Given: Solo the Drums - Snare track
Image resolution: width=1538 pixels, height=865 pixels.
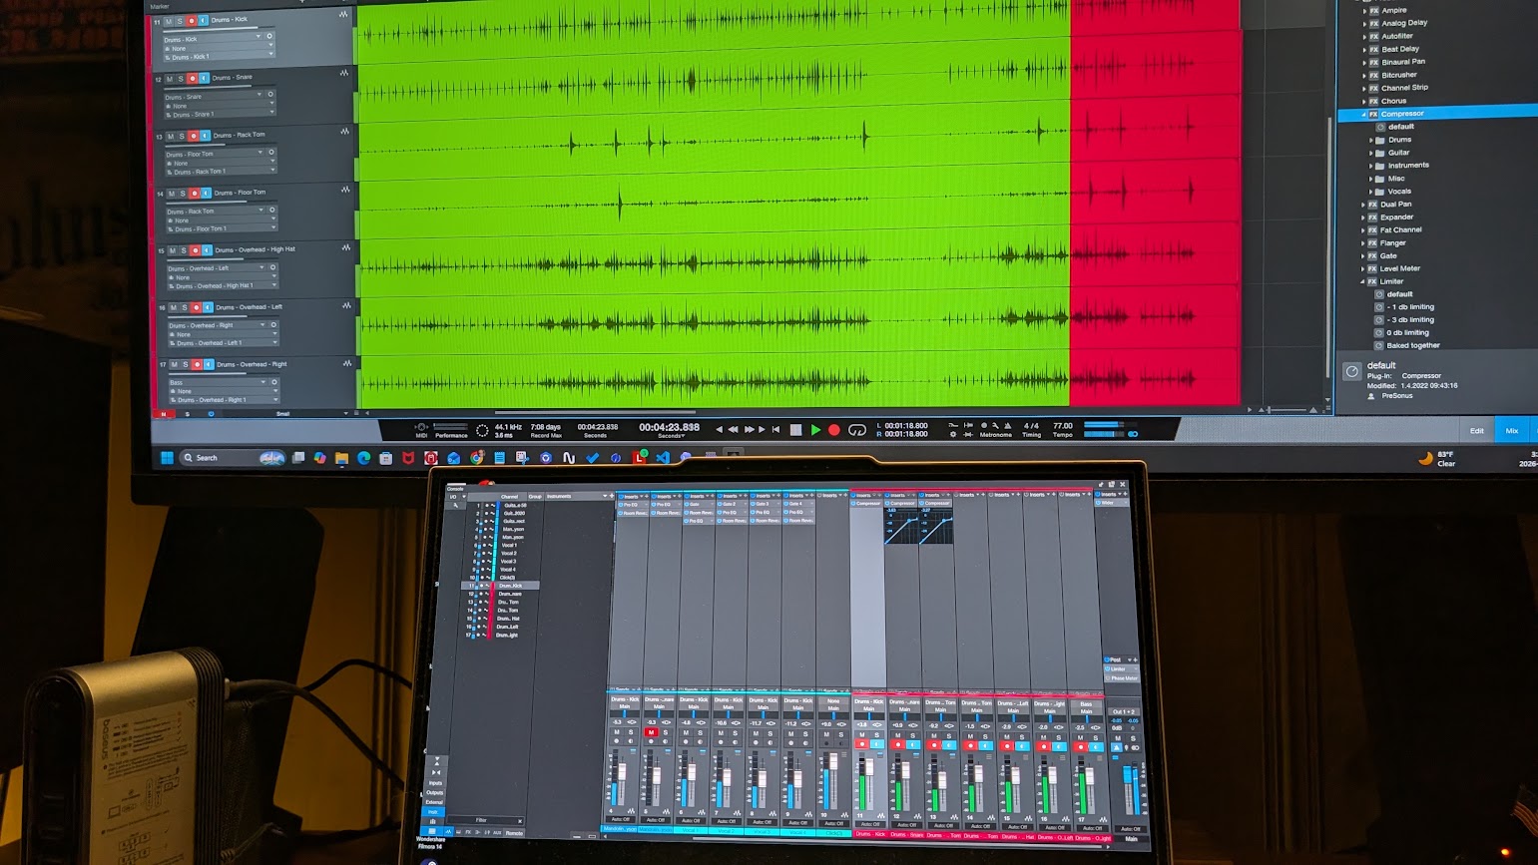Looking at the screenshot, I should coord(180,79).
